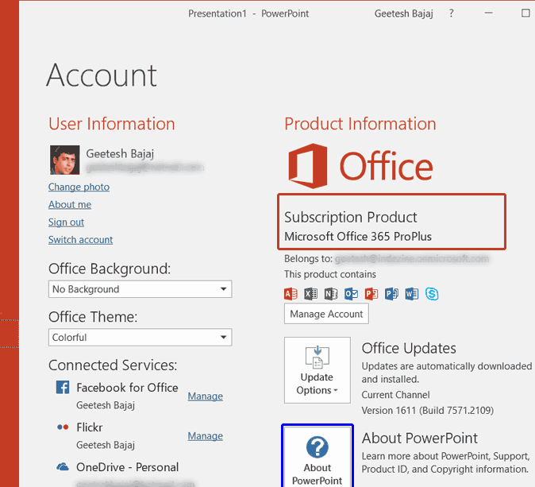Open the Office Theme dropdown
Image resolution: width=535 pixels, height=487 pixels.
coord(140,337)
